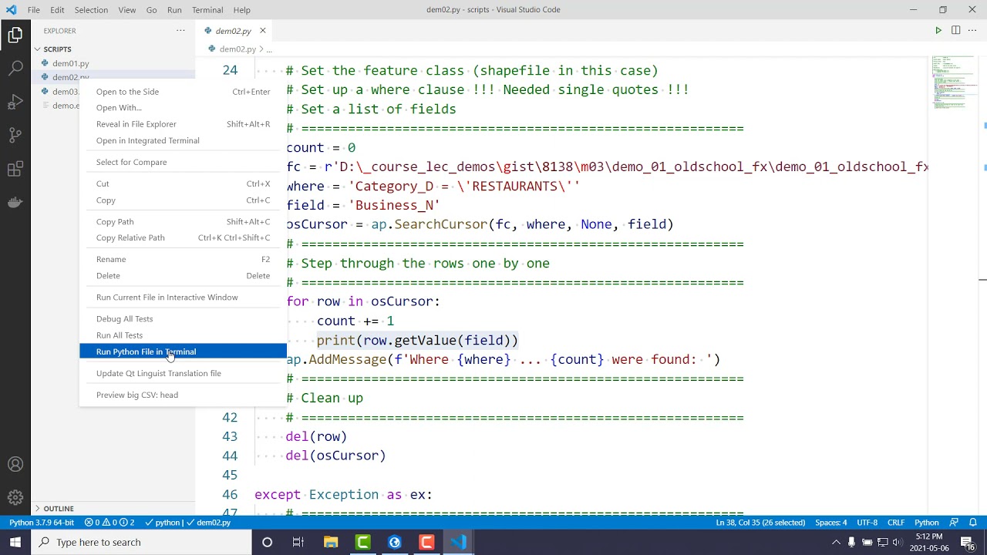Screen dimensions: 987x555
Task: Open the Source Control view
Action: point(15,136)
